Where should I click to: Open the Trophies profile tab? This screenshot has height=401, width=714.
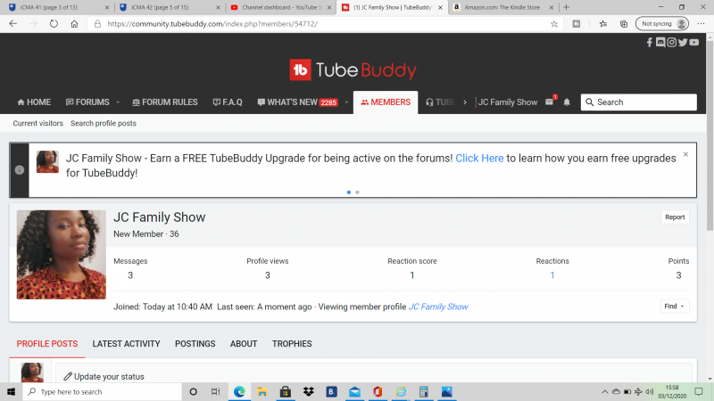click(x=292, y=343)
